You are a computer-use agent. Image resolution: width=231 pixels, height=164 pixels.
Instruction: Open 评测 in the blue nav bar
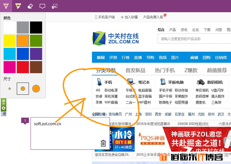113,58
